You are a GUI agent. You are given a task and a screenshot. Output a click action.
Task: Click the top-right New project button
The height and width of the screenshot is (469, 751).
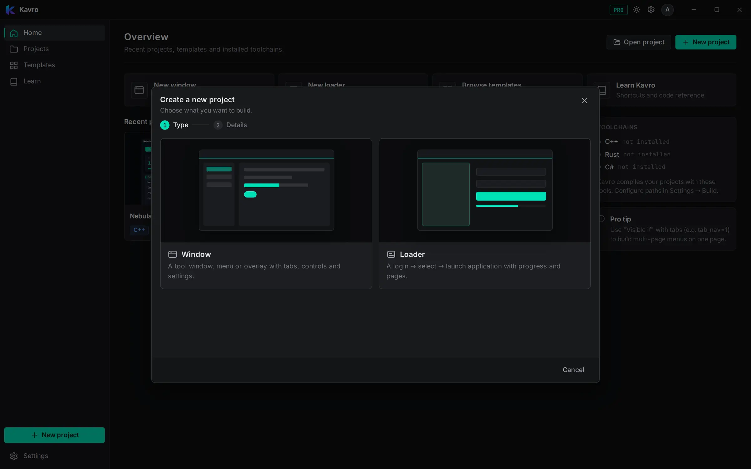tap(706, 42)
